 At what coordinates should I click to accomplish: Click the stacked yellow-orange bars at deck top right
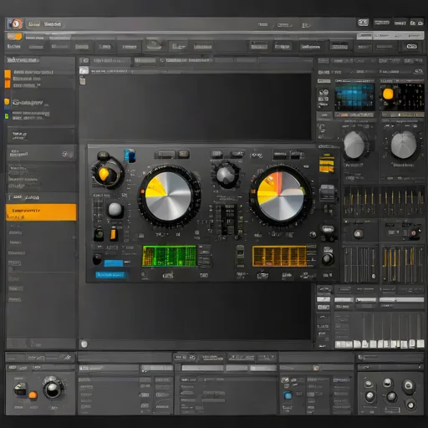(x=327, y=164)
